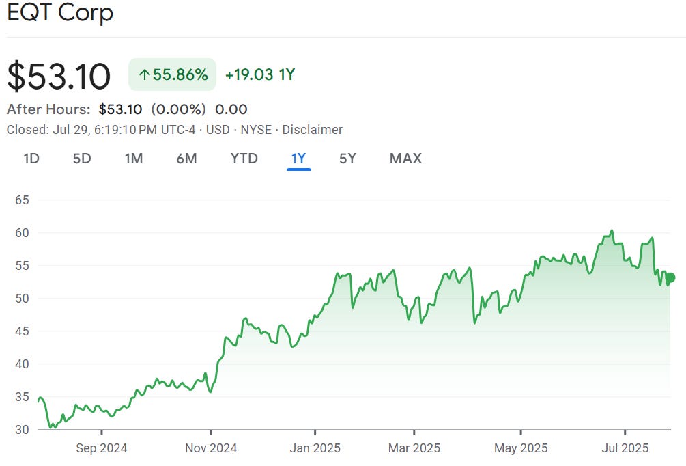The image size is (686, 466).
Task: Click the NYSE exchange label
Action: click(257, 130)
